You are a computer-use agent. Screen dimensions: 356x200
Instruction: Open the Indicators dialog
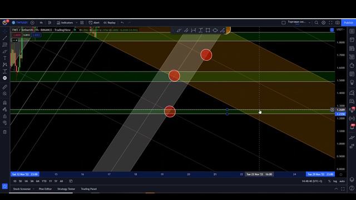65,23
